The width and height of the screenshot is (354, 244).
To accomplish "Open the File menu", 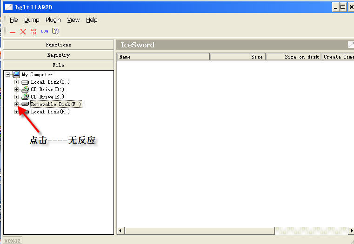I will point(14,20).
